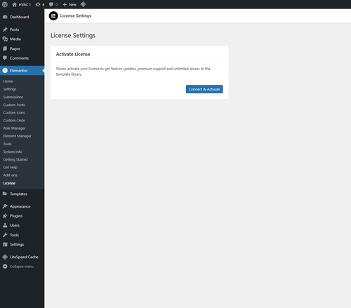351x308 pixels.
Task: Open Role Manager
Action: point(14,128)
